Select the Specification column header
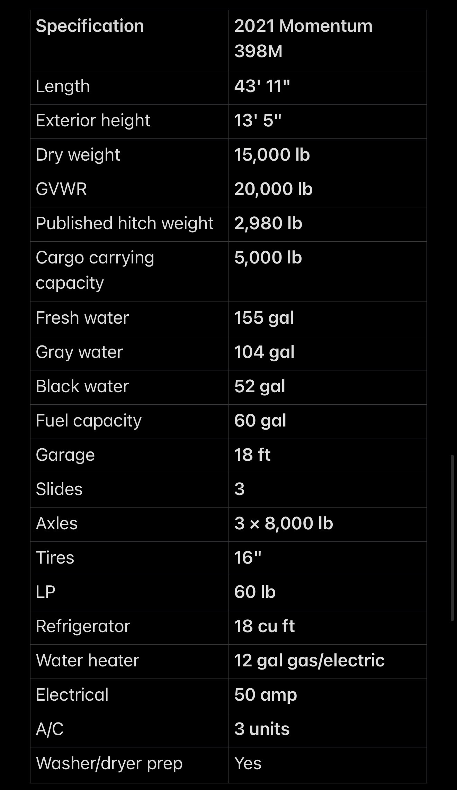The image size is (457, 790). (90, 26)
